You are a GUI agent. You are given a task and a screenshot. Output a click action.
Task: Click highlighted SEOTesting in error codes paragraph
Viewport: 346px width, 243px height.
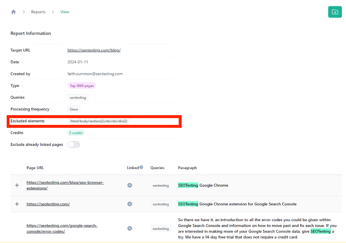320,231
